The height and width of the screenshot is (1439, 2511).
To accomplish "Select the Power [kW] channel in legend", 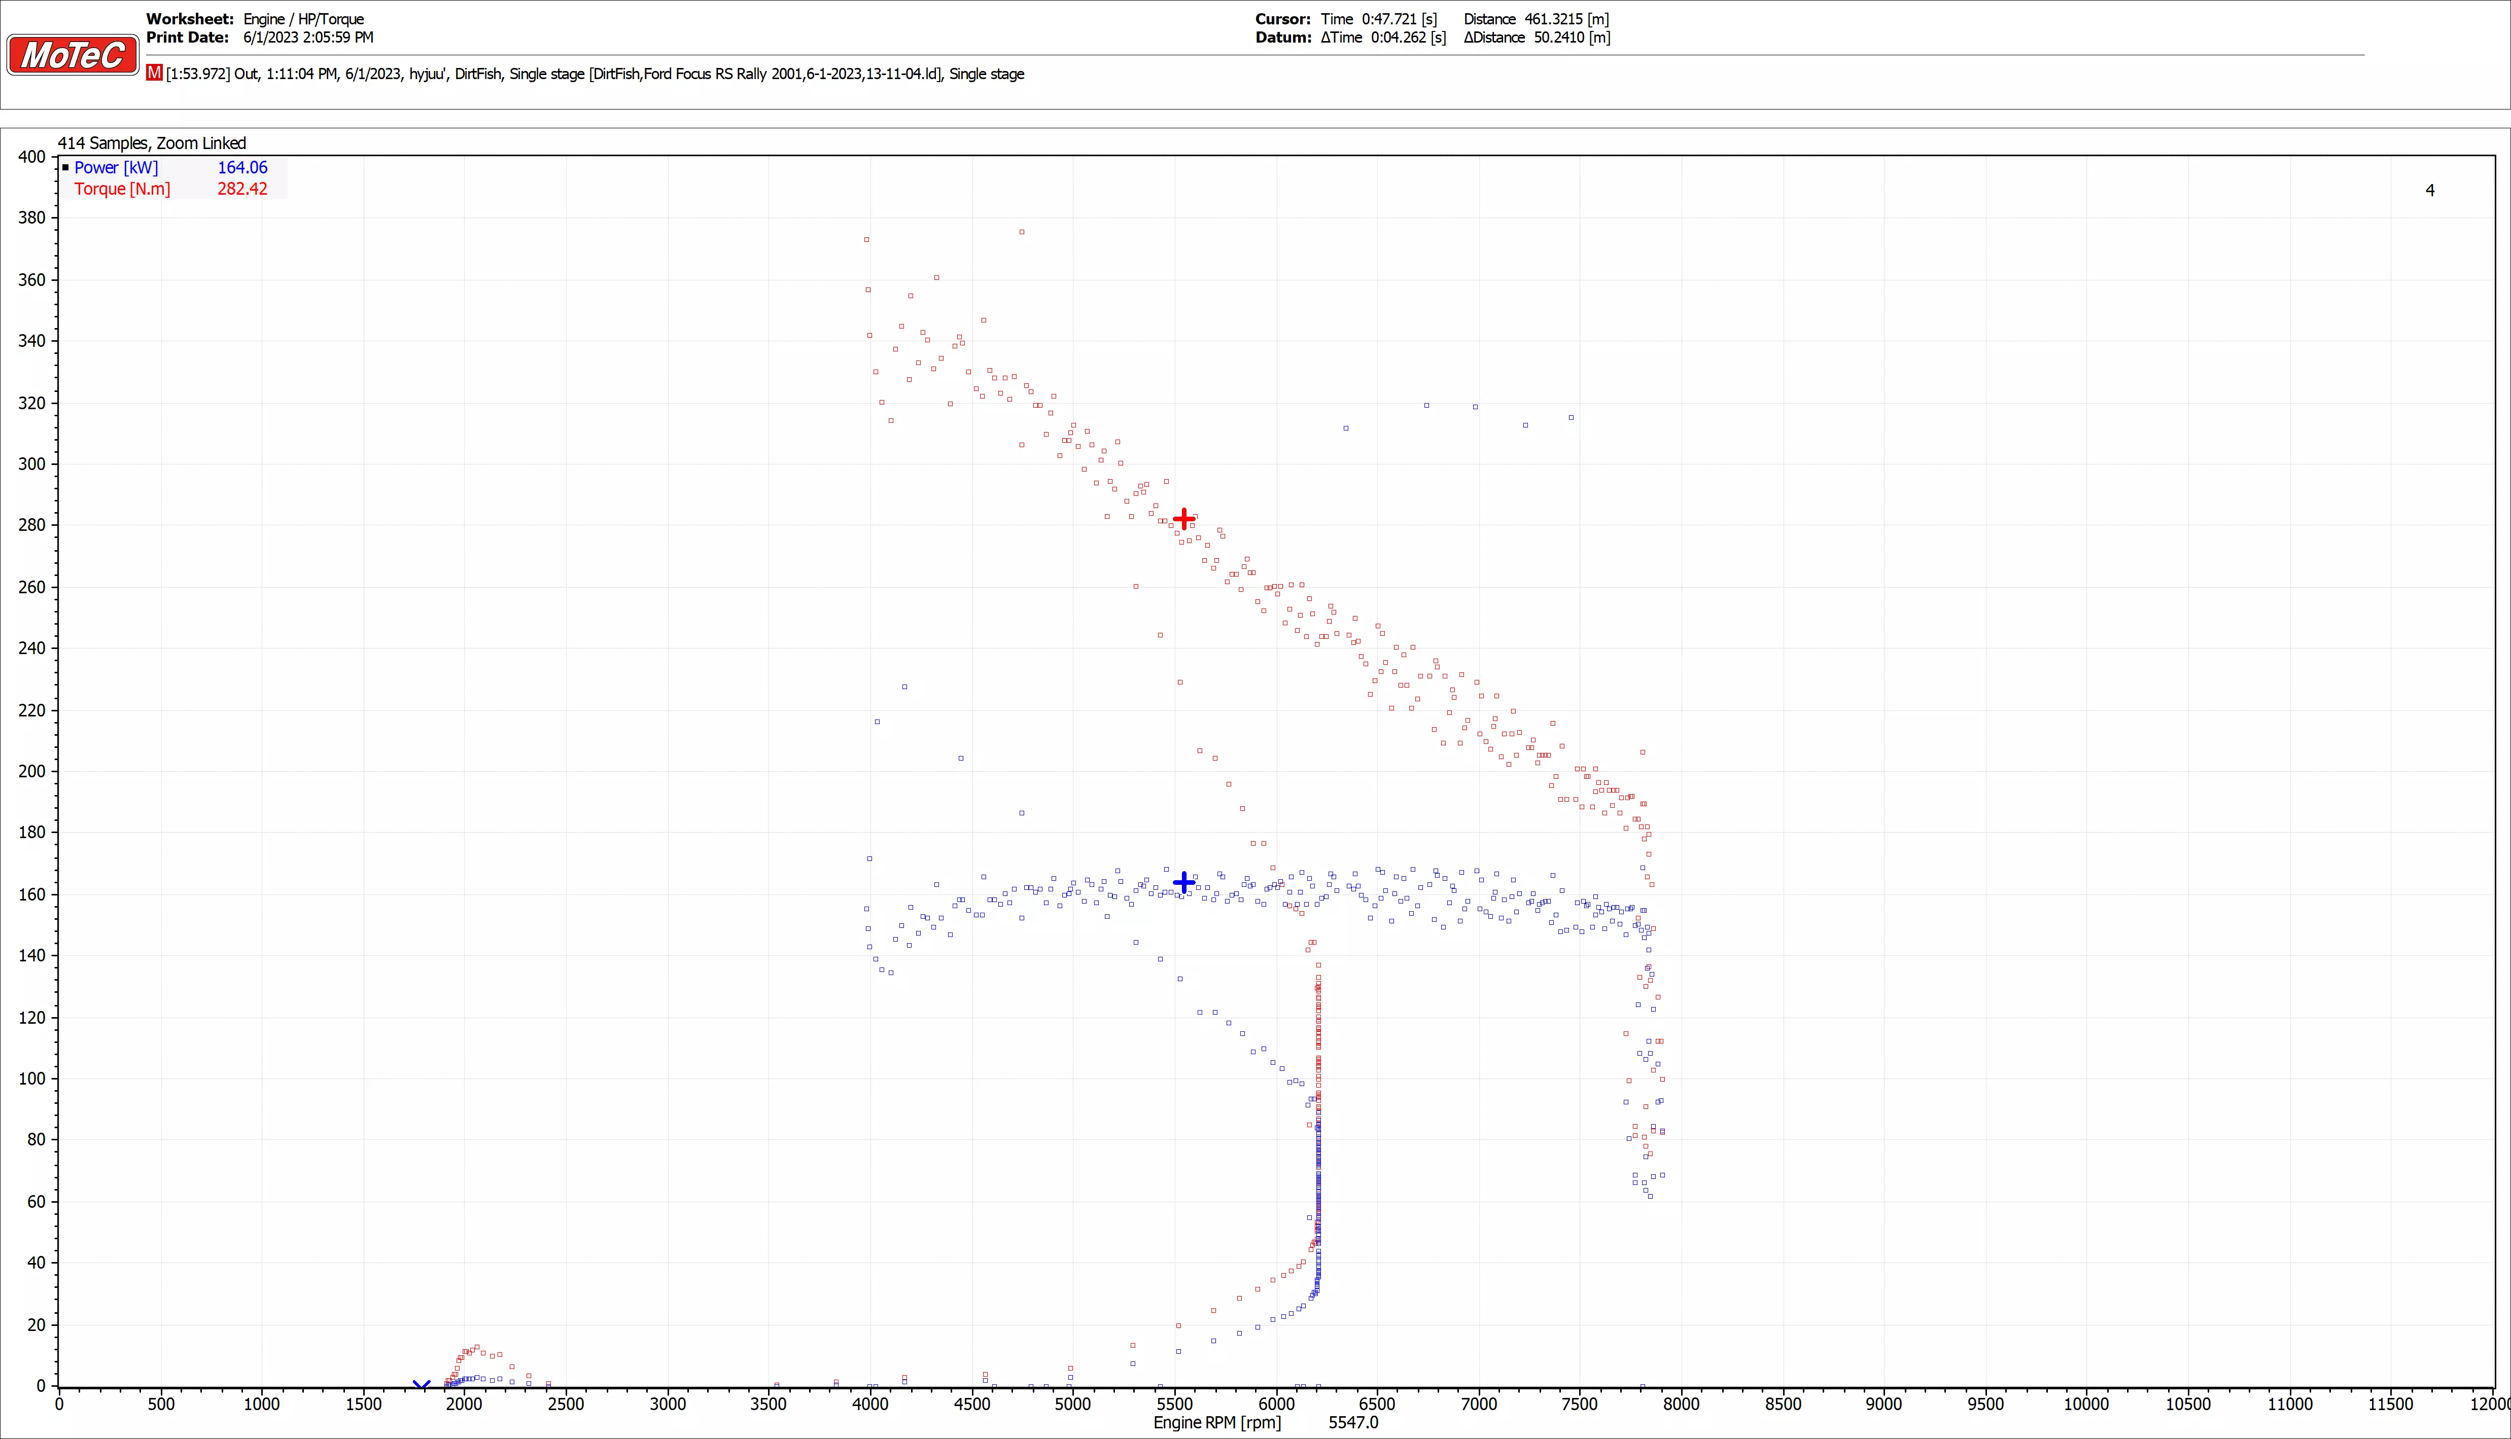I will tap(116, 168).
